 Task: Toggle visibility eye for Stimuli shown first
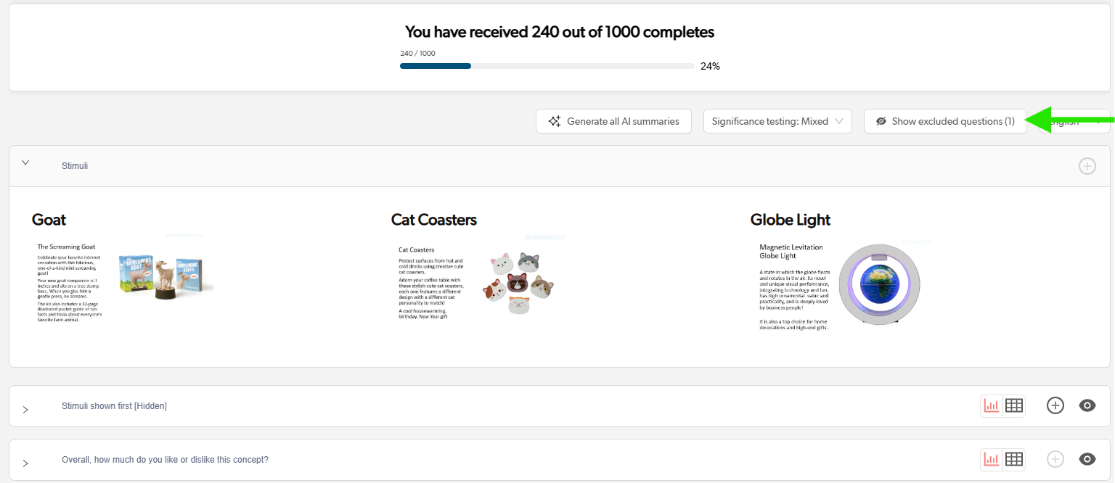tap(1087, 406)
